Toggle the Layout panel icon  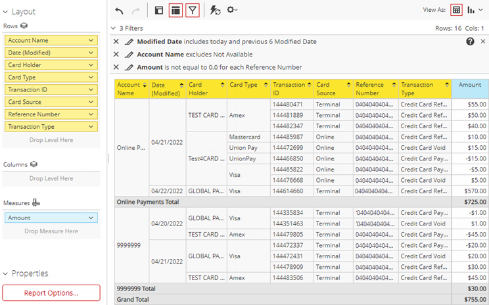click(175, 10)
